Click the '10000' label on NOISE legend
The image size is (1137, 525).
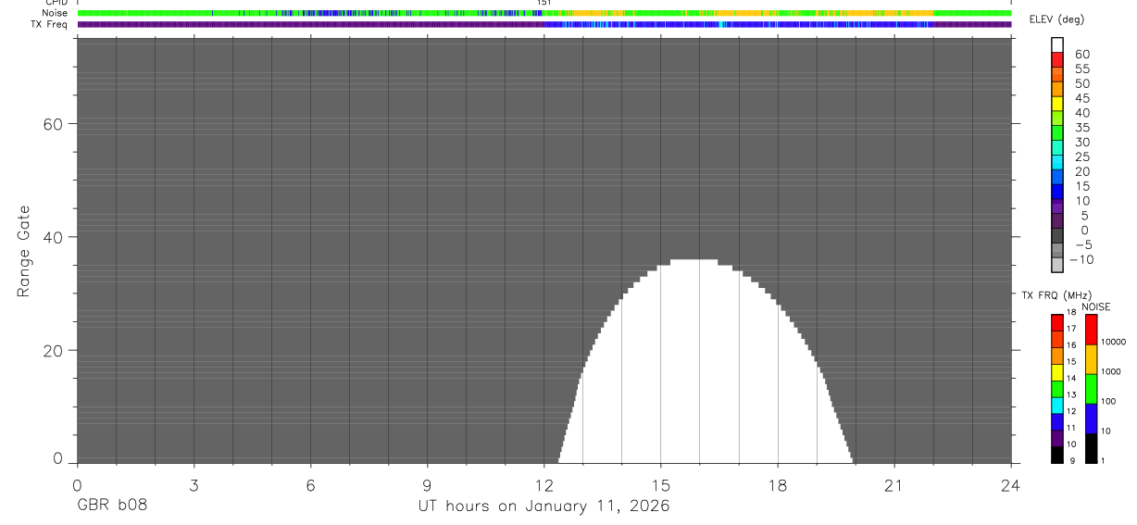[x=1114, y=342]
